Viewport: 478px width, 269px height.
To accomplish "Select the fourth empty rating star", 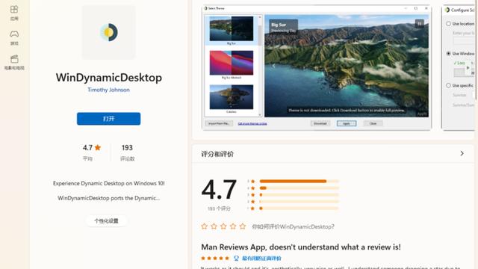I will (x=233, y=226).
